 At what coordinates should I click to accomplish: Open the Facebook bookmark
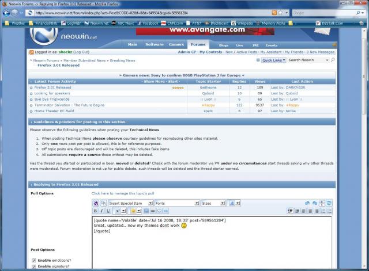tap(148, 23)
